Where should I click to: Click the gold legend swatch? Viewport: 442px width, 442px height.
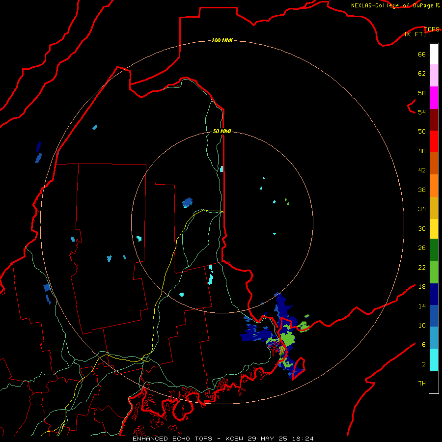coord(434,208)
